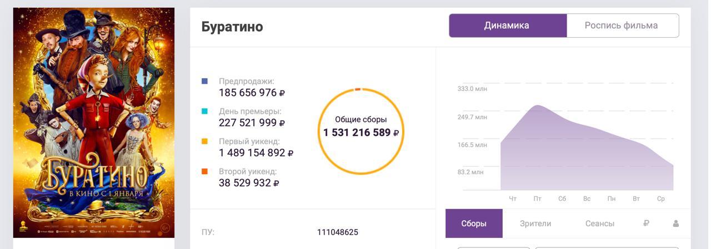Click the person icon in the chart tabs
Viewport: 711px width, 249px height.
point(676,223)
